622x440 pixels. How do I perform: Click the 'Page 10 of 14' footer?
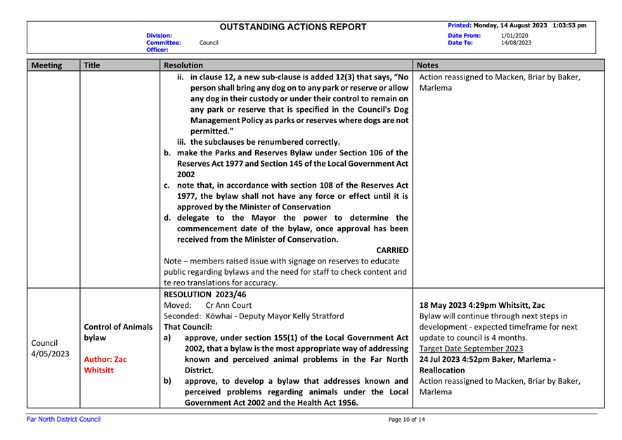407,420
